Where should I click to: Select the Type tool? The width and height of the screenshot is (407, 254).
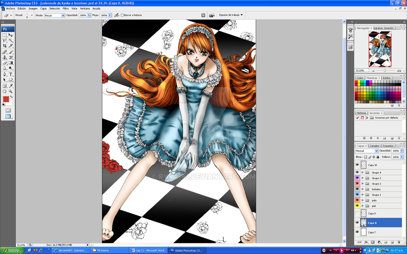click(11, 74)
